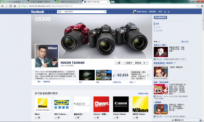Open the browser home page icon

click(x=15, y=6)
